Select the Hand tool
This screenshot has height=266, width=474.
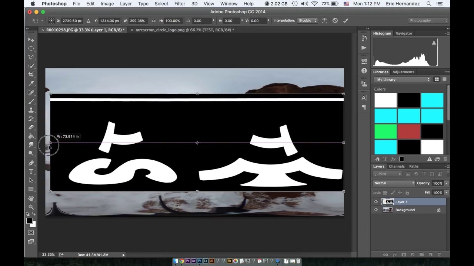(31, 199)
